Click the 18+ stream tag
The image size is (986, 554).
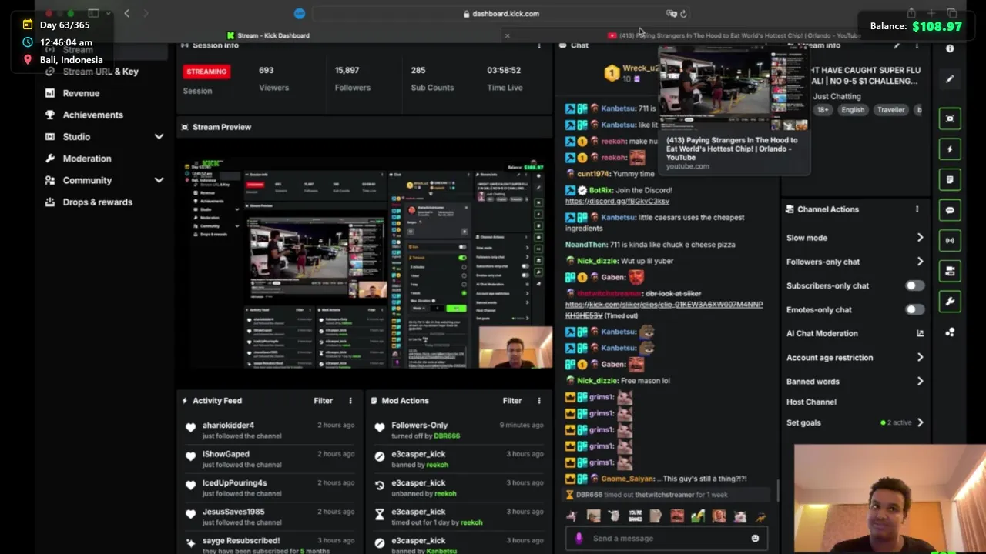823,110
